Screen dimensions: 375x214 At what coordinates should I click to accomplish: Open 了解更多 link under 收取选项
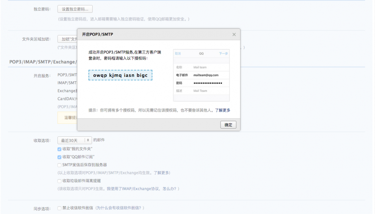(161, 173)
